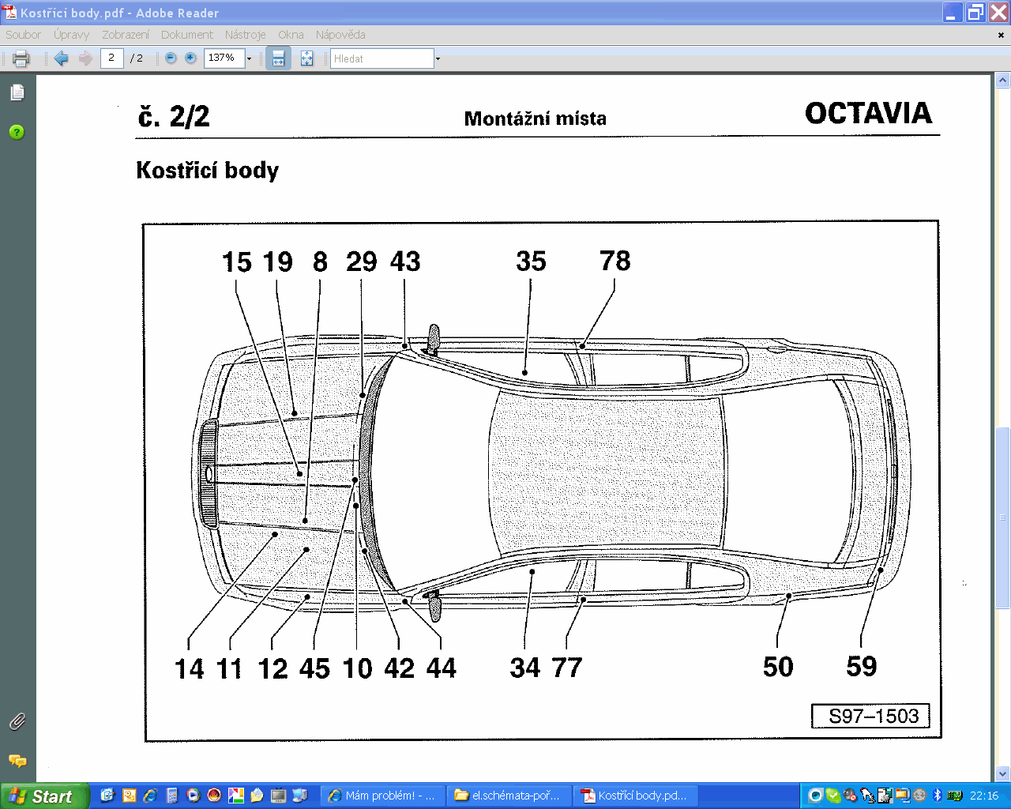Open the Comments panel icon
This screenshot has height=809, width=1011.
pos(17,761)
